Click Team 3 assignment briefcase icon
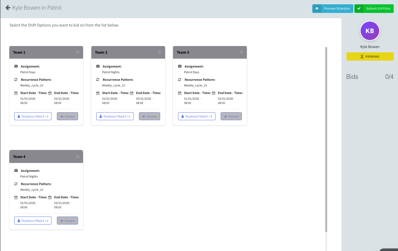 [180, 66]
